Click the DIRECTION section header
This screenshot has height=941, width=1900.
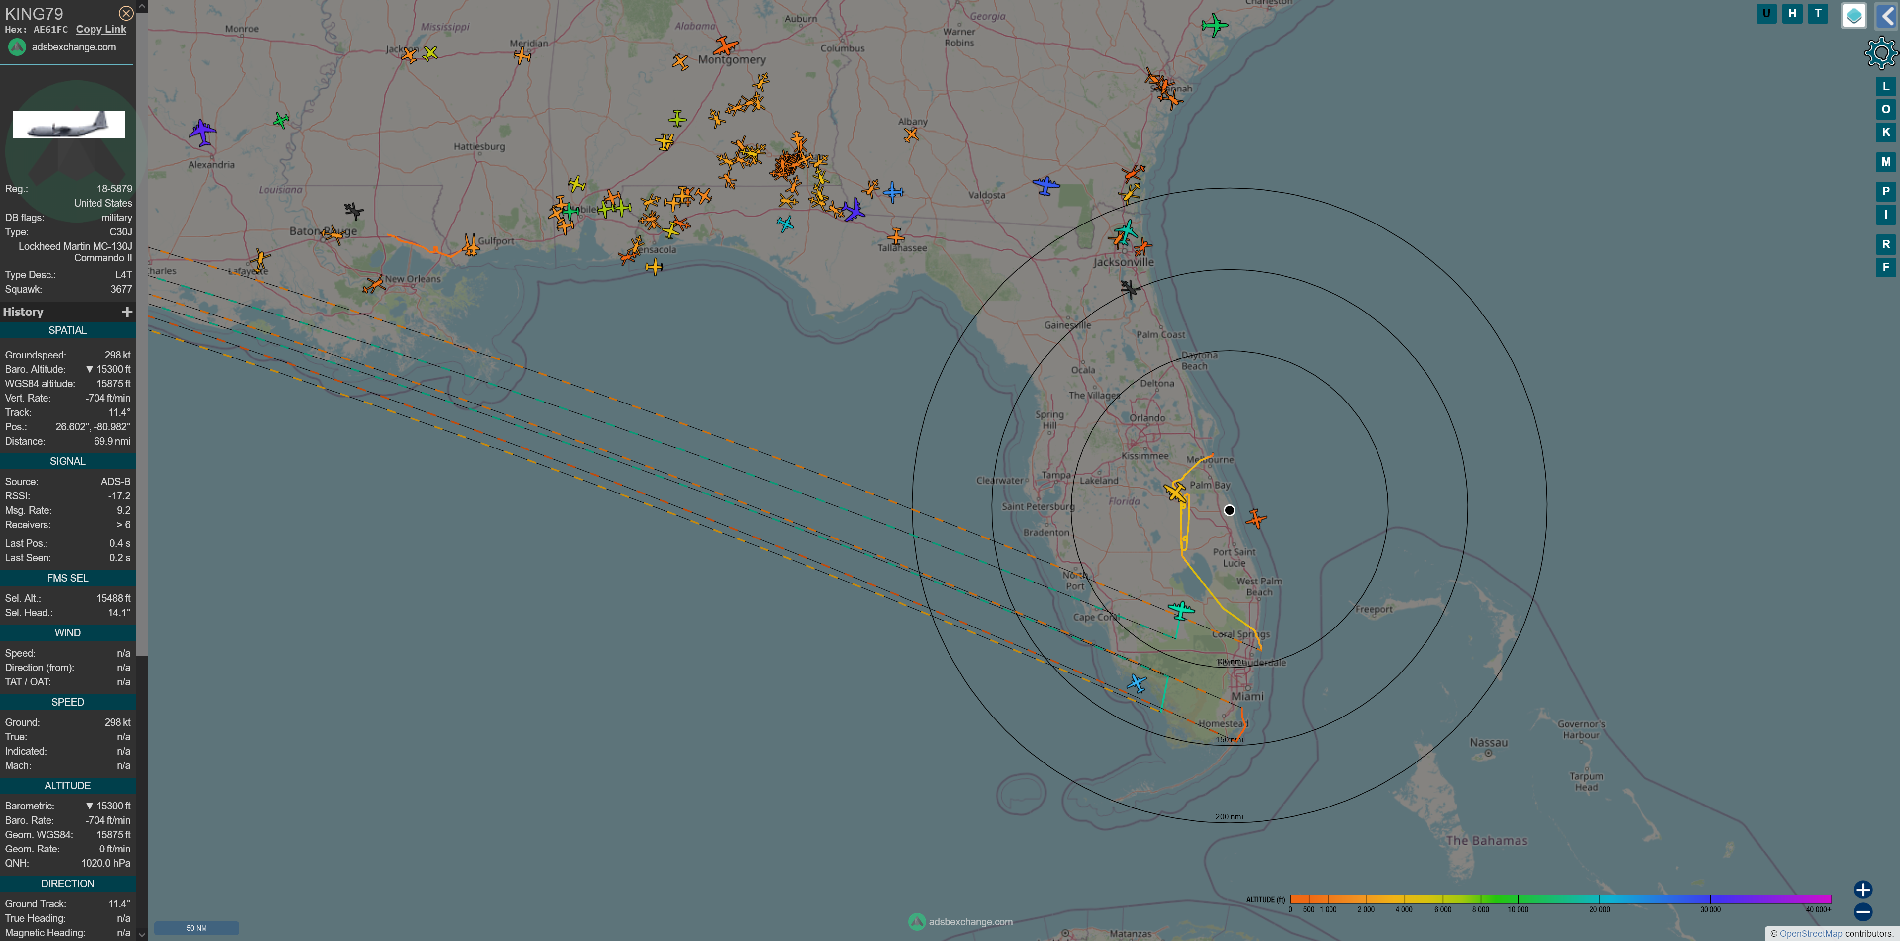(68, 884)
